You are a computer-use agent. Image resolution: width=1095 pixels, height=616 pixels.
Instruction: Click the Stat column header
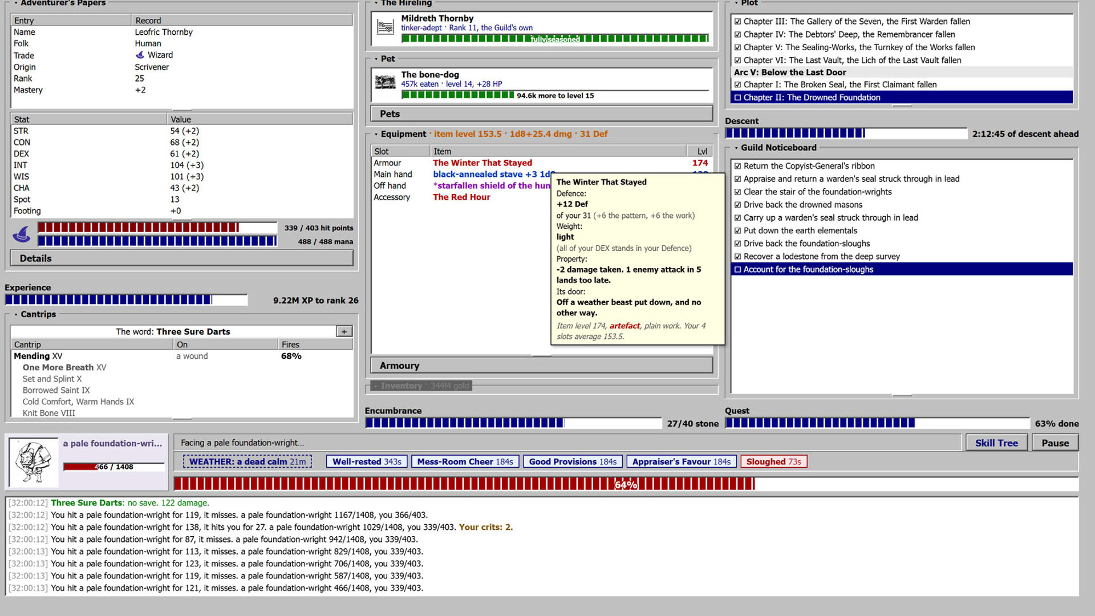[88, 119]
